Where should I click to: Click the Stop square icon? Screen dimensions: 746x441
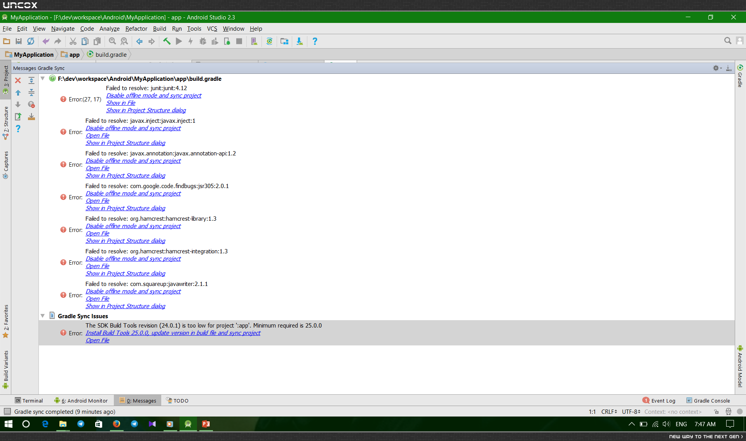pyautogui.click(x=239, y=41)
